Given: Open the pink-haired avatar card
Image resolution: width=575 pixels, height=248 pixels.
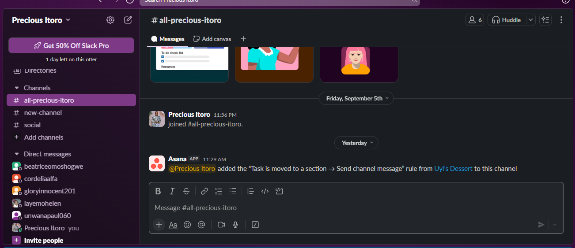Looking at the screenshot, I should tap(359, 65).
